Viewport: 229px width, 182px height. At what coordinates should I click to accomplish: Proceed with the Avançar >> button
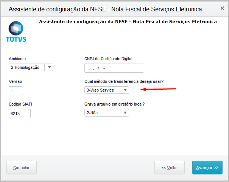coord(207,168)
